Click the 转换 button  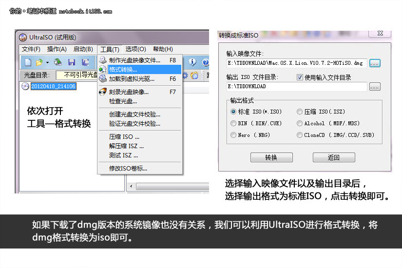coord(271,157)
